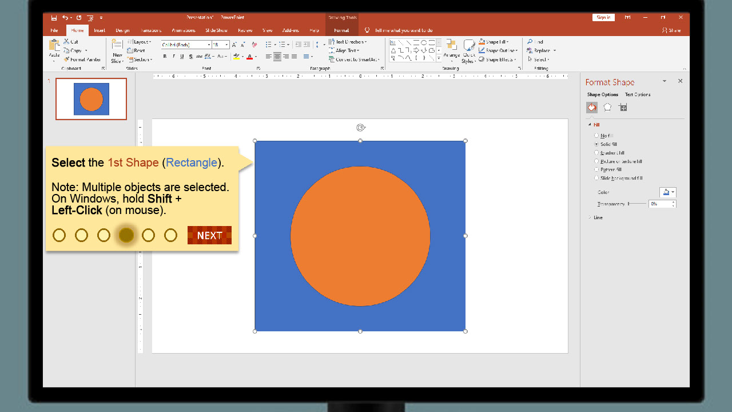Select the slide 1 thumbnail

(91, 99)
